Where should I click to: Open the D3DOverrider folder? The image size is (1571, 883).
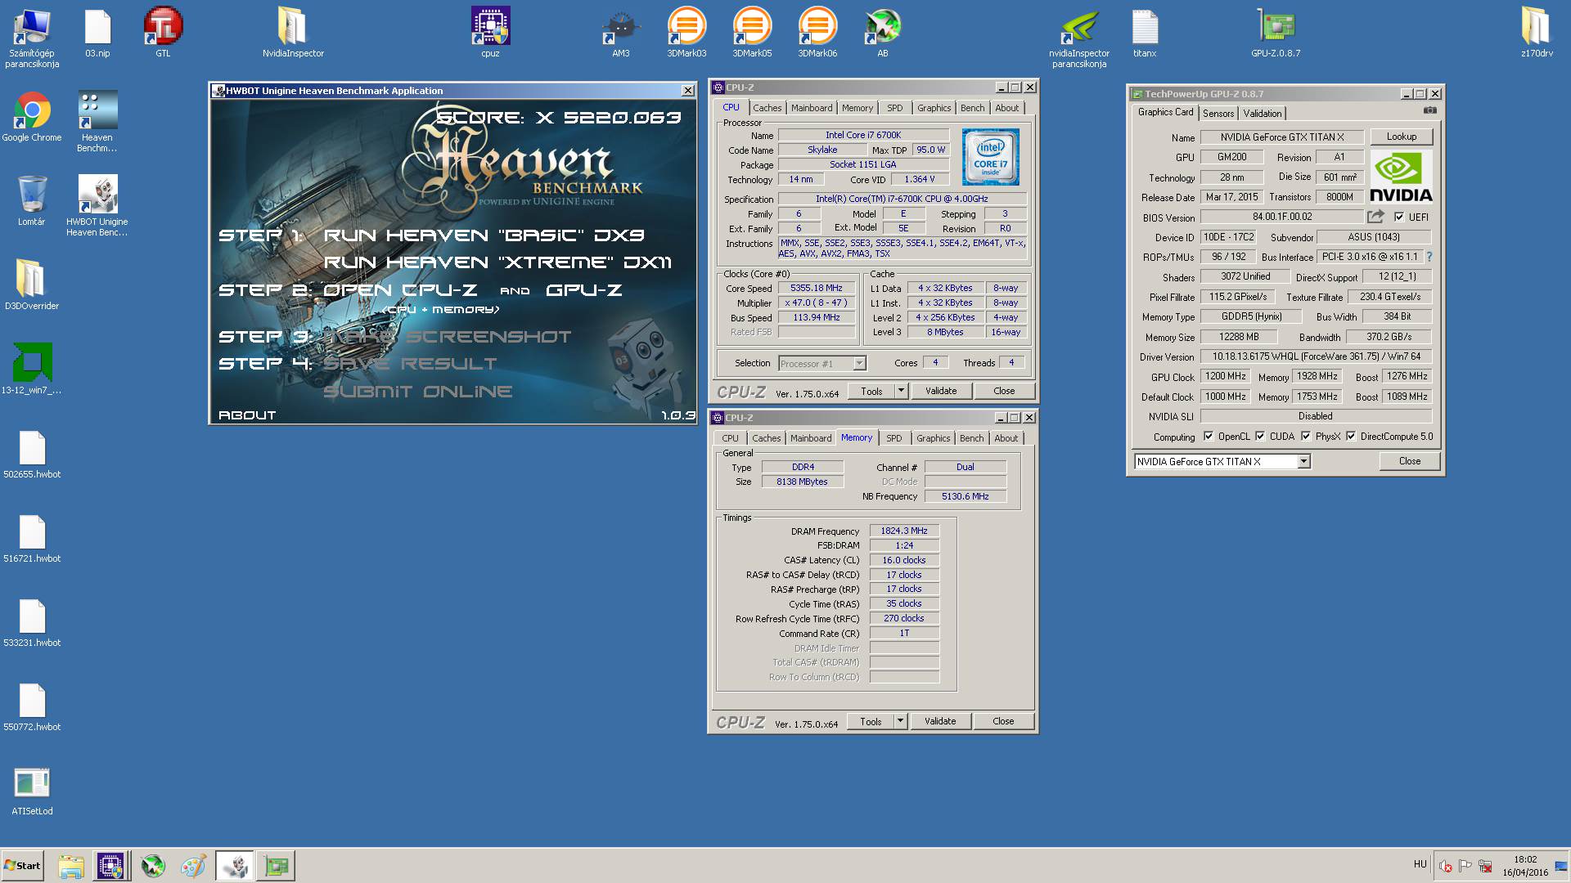pos(32,285)
